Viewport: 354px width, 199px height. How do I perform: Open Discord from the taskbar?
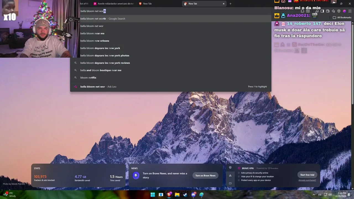[x=193, y=195]
